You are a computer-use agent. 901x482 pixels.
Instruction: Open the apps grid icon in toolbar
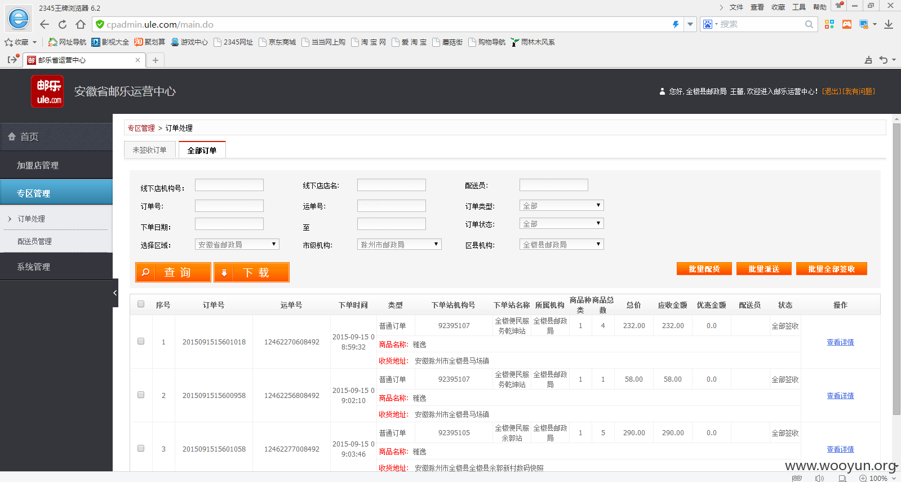click(829, 24)
